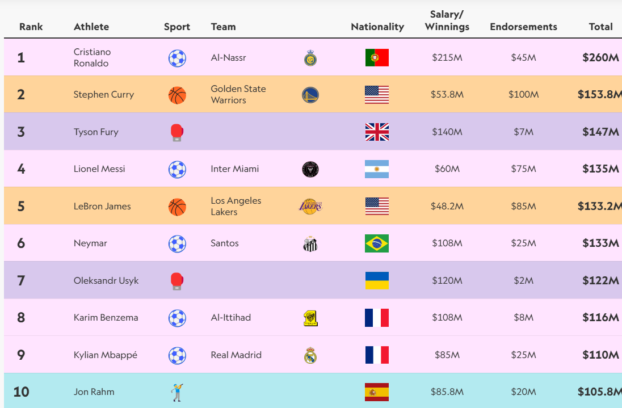Click the Salary/Winnings column header
This screenshot has width=622, height=408.
click(x=447, y=20)
